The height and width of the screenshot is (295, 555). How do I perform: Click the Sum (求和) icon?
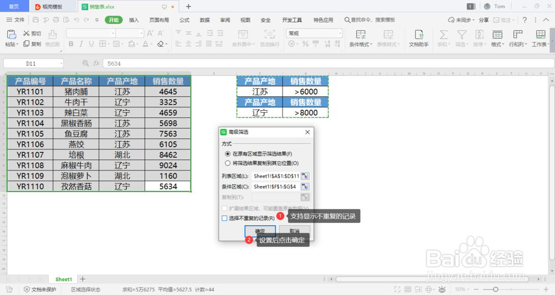click(x=443, y=34)
